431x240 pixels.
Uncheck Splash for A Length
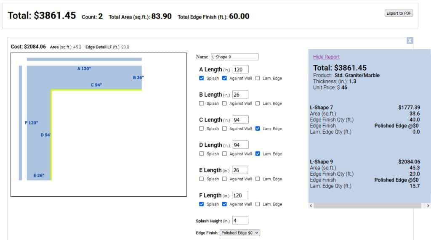pos(202,78)
